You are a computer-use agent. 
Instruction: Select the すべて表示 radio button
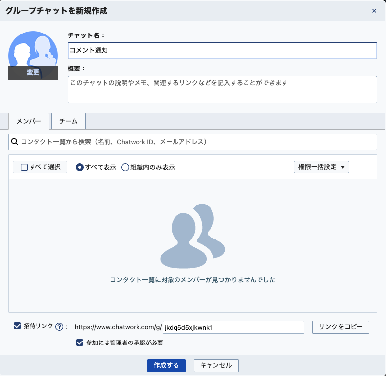80,167
